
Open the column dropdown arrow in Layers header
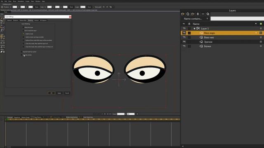coord(256,24)
